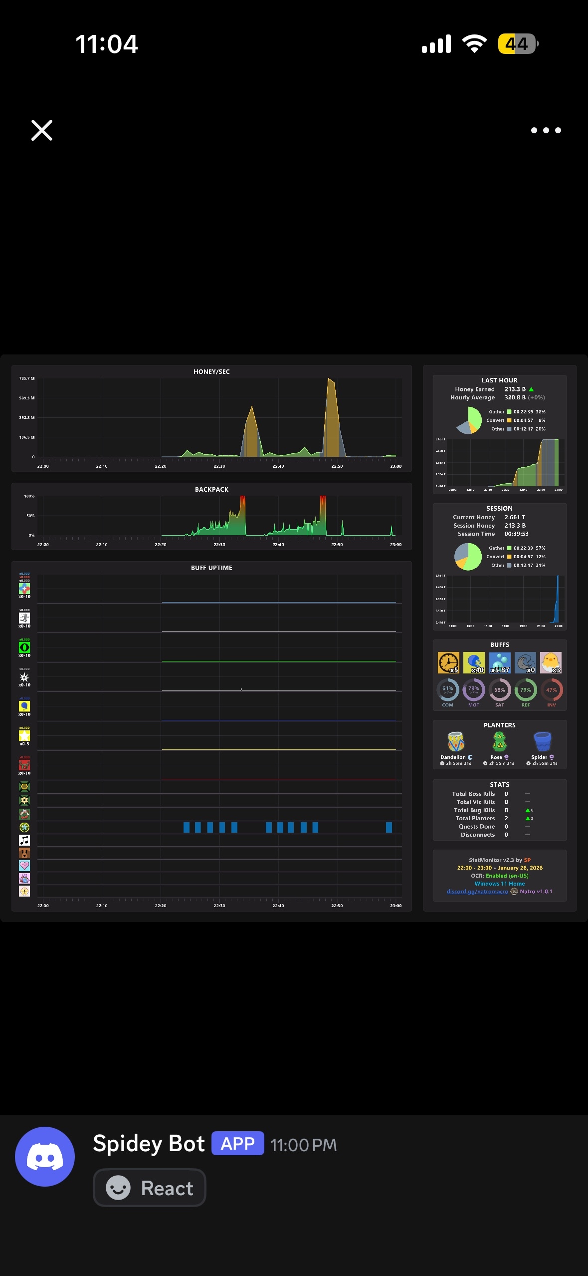588x1276 pixels.
Task: Tap the Dandelion planter pot icon
Action: 456,742
